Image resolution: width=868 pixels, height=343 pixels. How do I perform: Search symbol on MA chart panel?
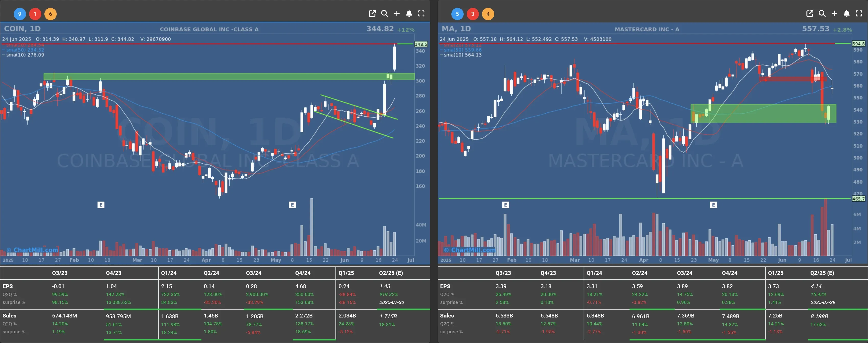click(822, 14)
